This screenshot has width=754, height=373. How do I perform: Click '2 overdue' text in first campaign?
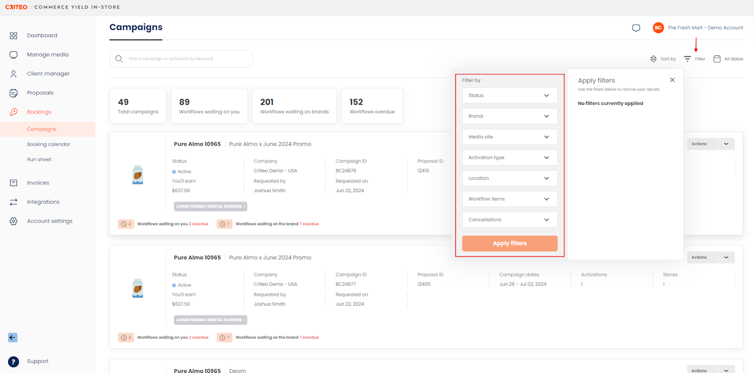pyautogui.click(x=199, y=224)
